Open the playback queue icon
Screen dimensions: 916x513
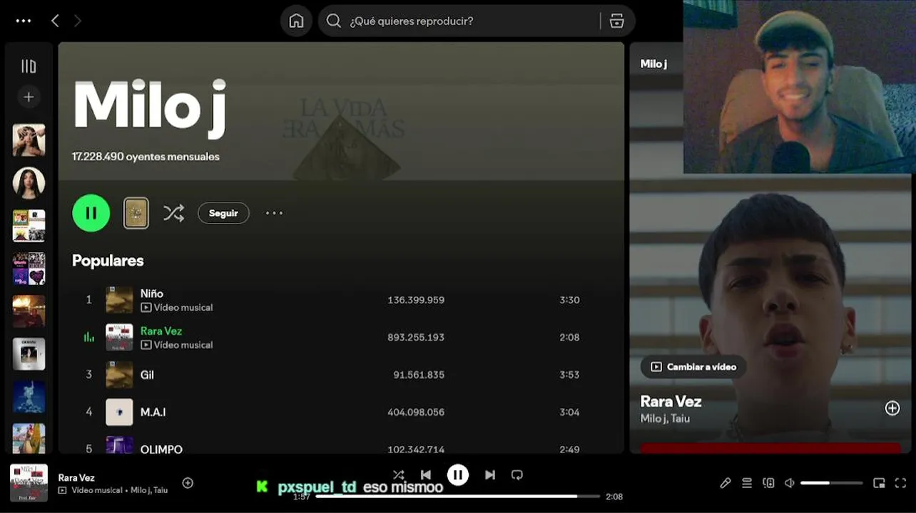pyautogui.click(x=747, y=483)
